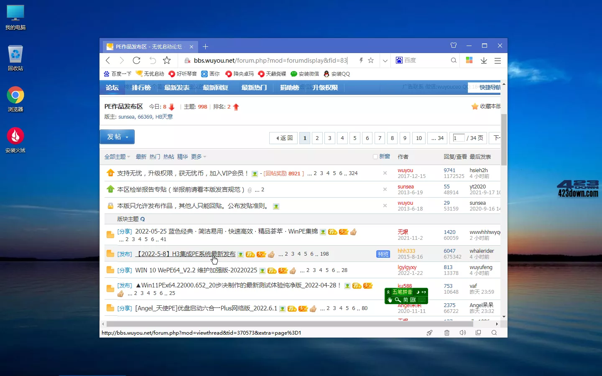Open the download manager icon in toolbar
602x376 pixels.
coord(484,60)
